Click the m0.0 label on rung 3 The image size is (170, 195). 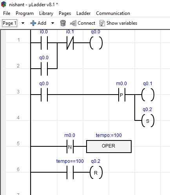pos(121,84)
